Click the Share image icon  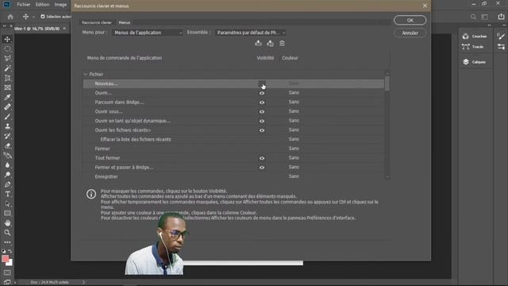click(501, 17)
